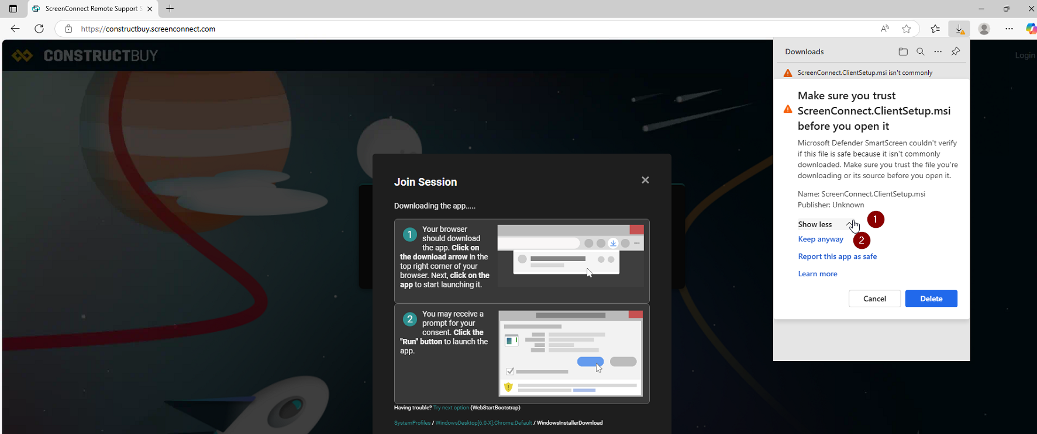
Task: Open Edge Settings and more menu
Action: [1010, 29]
